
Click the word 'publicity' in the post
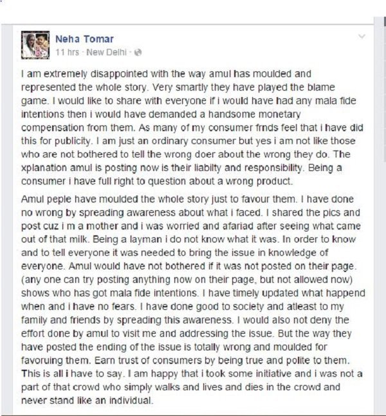73,141
